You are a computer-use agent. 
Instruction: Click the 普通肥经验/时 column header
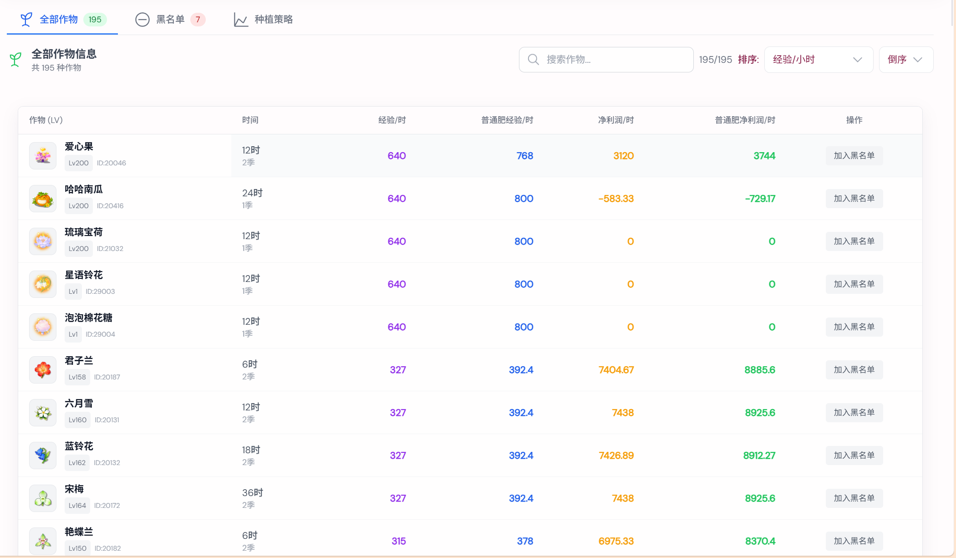tap(507, 120)
